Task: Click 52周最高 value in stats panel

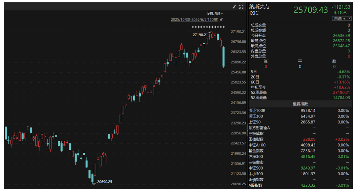Action: (342, 93)
